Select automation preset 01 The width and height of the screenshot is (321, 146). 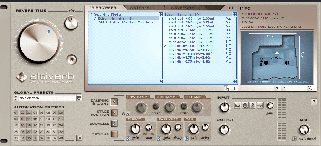[16, 113]
